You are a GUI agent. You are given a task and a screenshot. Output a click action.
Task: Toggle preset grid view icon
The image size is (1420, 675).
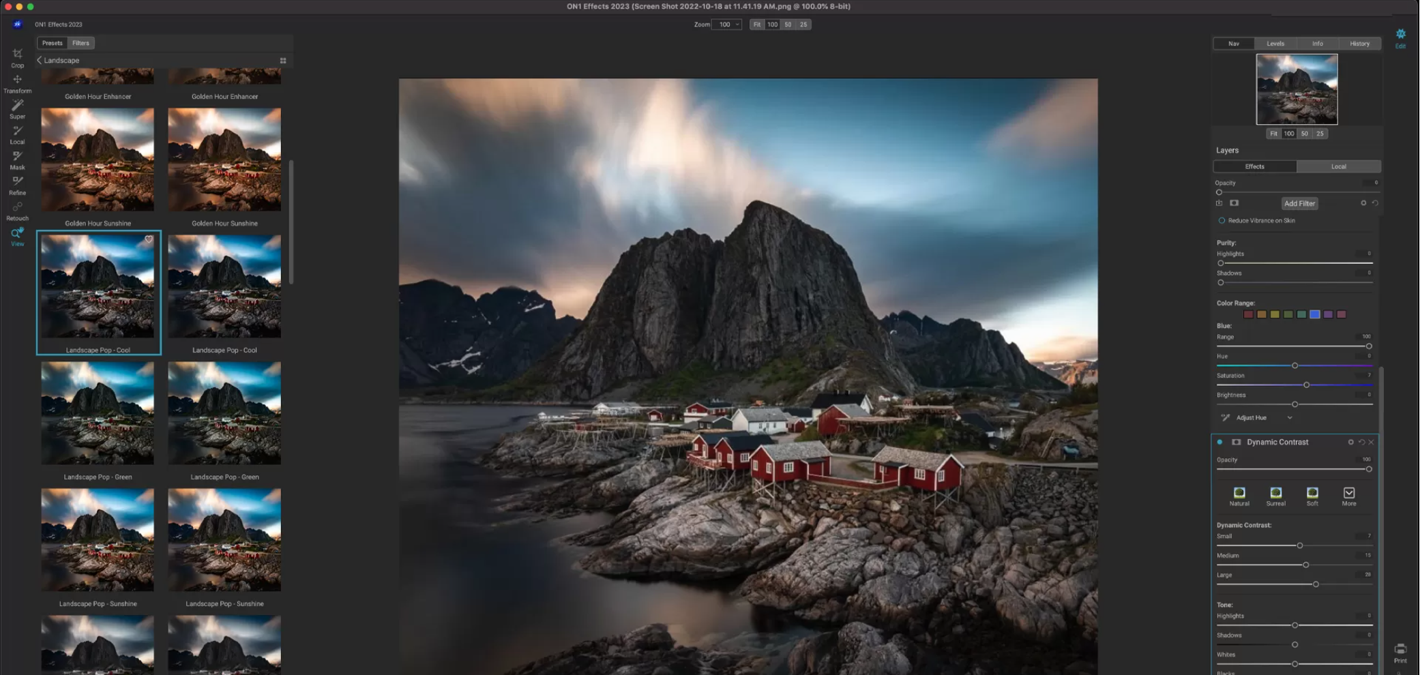283,61
